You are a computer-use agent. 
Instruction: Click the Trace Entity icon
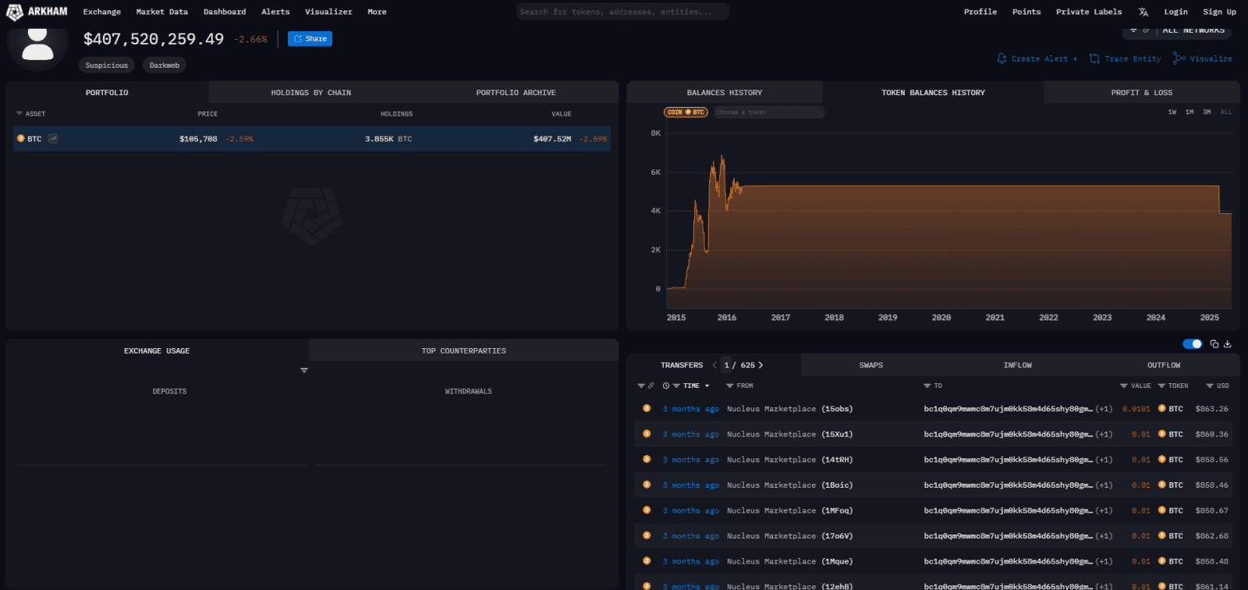(x=1094, y=59)
